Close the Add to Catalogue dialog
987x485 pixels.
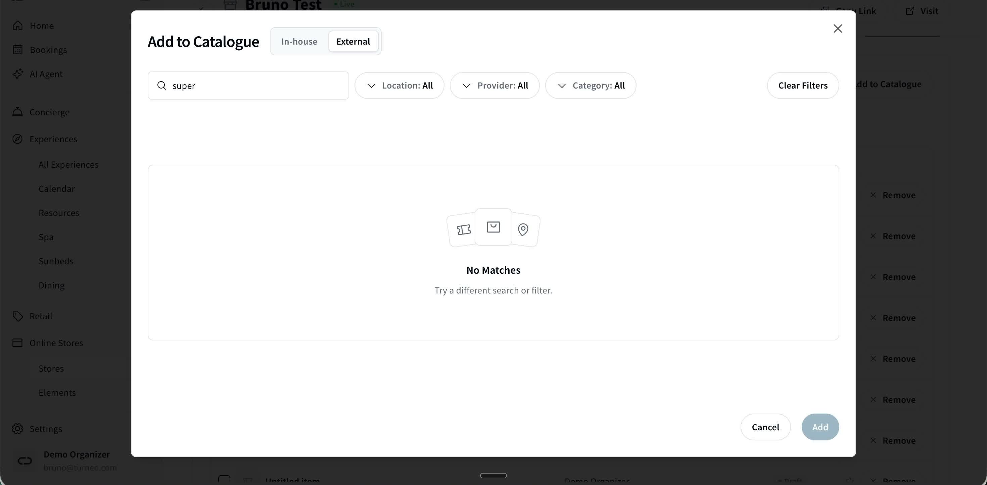pyautogui.click(x=838, y=29)
